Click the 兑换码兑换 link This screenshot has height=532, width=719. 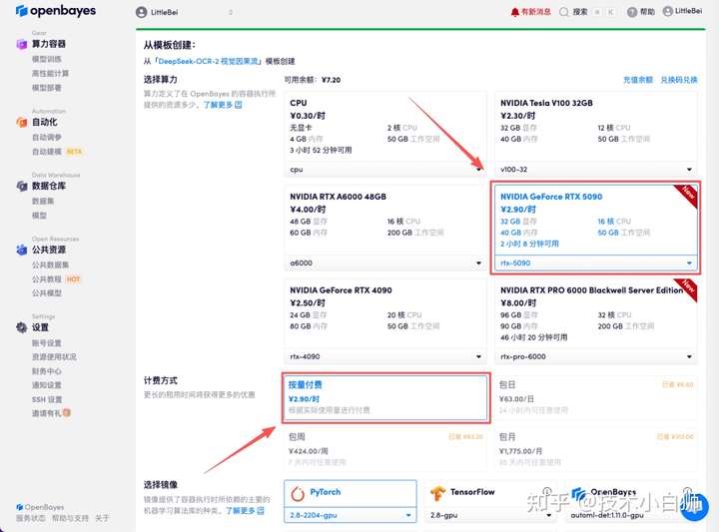coord(679,80)
